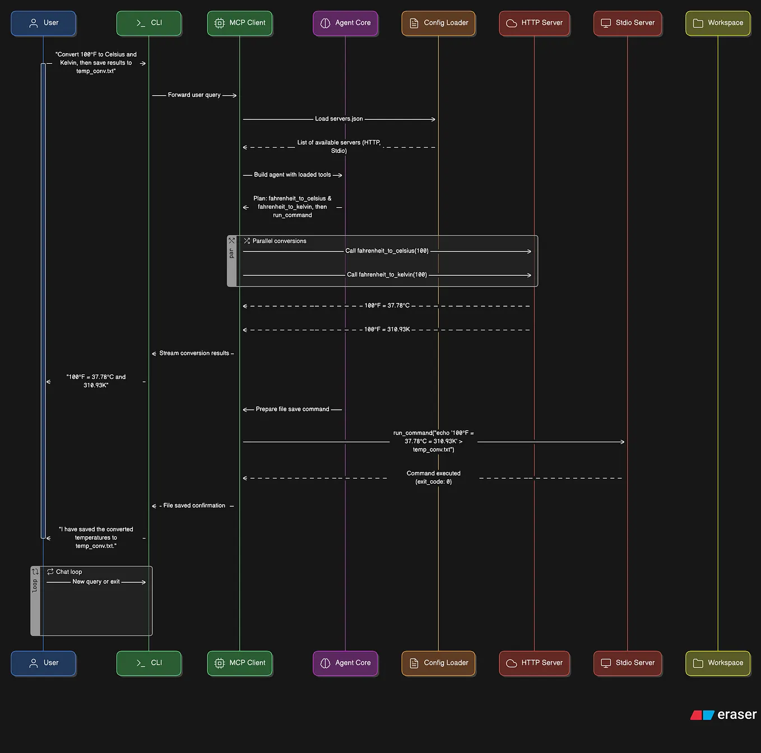Image resolution: width=761 pixels, height=753 pixels.
Task: Select the Config Loader document icon
Action: [414, 23]
